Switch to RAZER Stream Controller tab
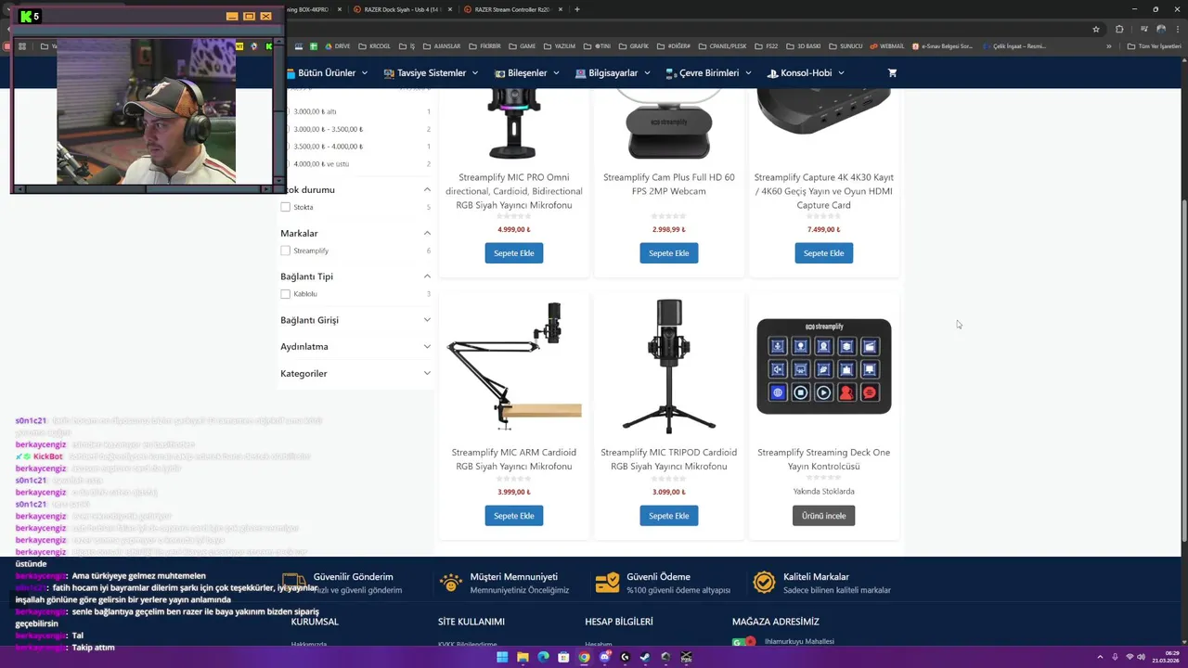Screen dimensions: 1188x668 (x=512, y=9)
